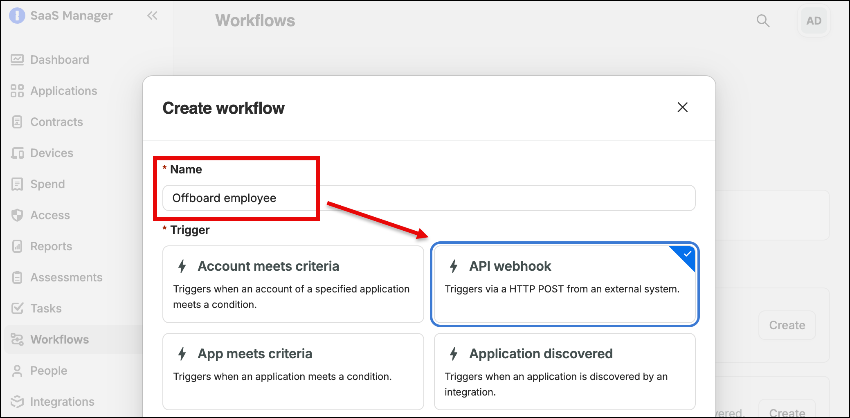This screenshot has height=418, width=850.
Task: Go to Applications menu item
Action: click(64, 91)
